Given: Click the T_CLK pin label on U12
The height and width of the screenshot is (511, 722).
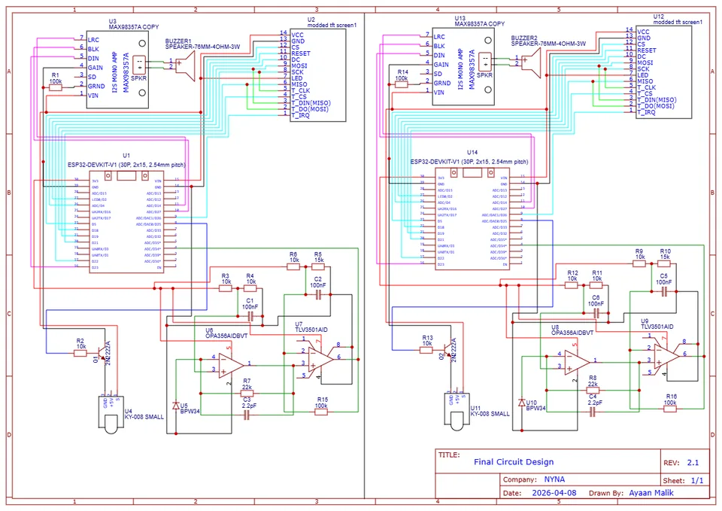Looking at the screenshot, I should (x=647, y=87).
